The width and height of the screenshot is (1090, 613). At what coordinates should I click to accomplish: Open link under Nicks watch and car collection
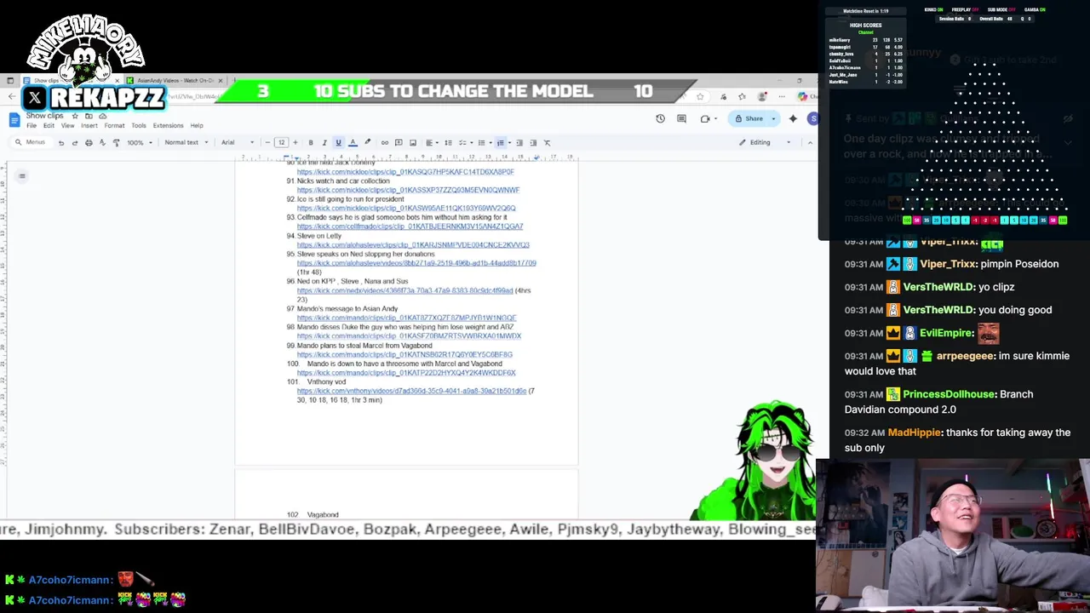point(408,190)
